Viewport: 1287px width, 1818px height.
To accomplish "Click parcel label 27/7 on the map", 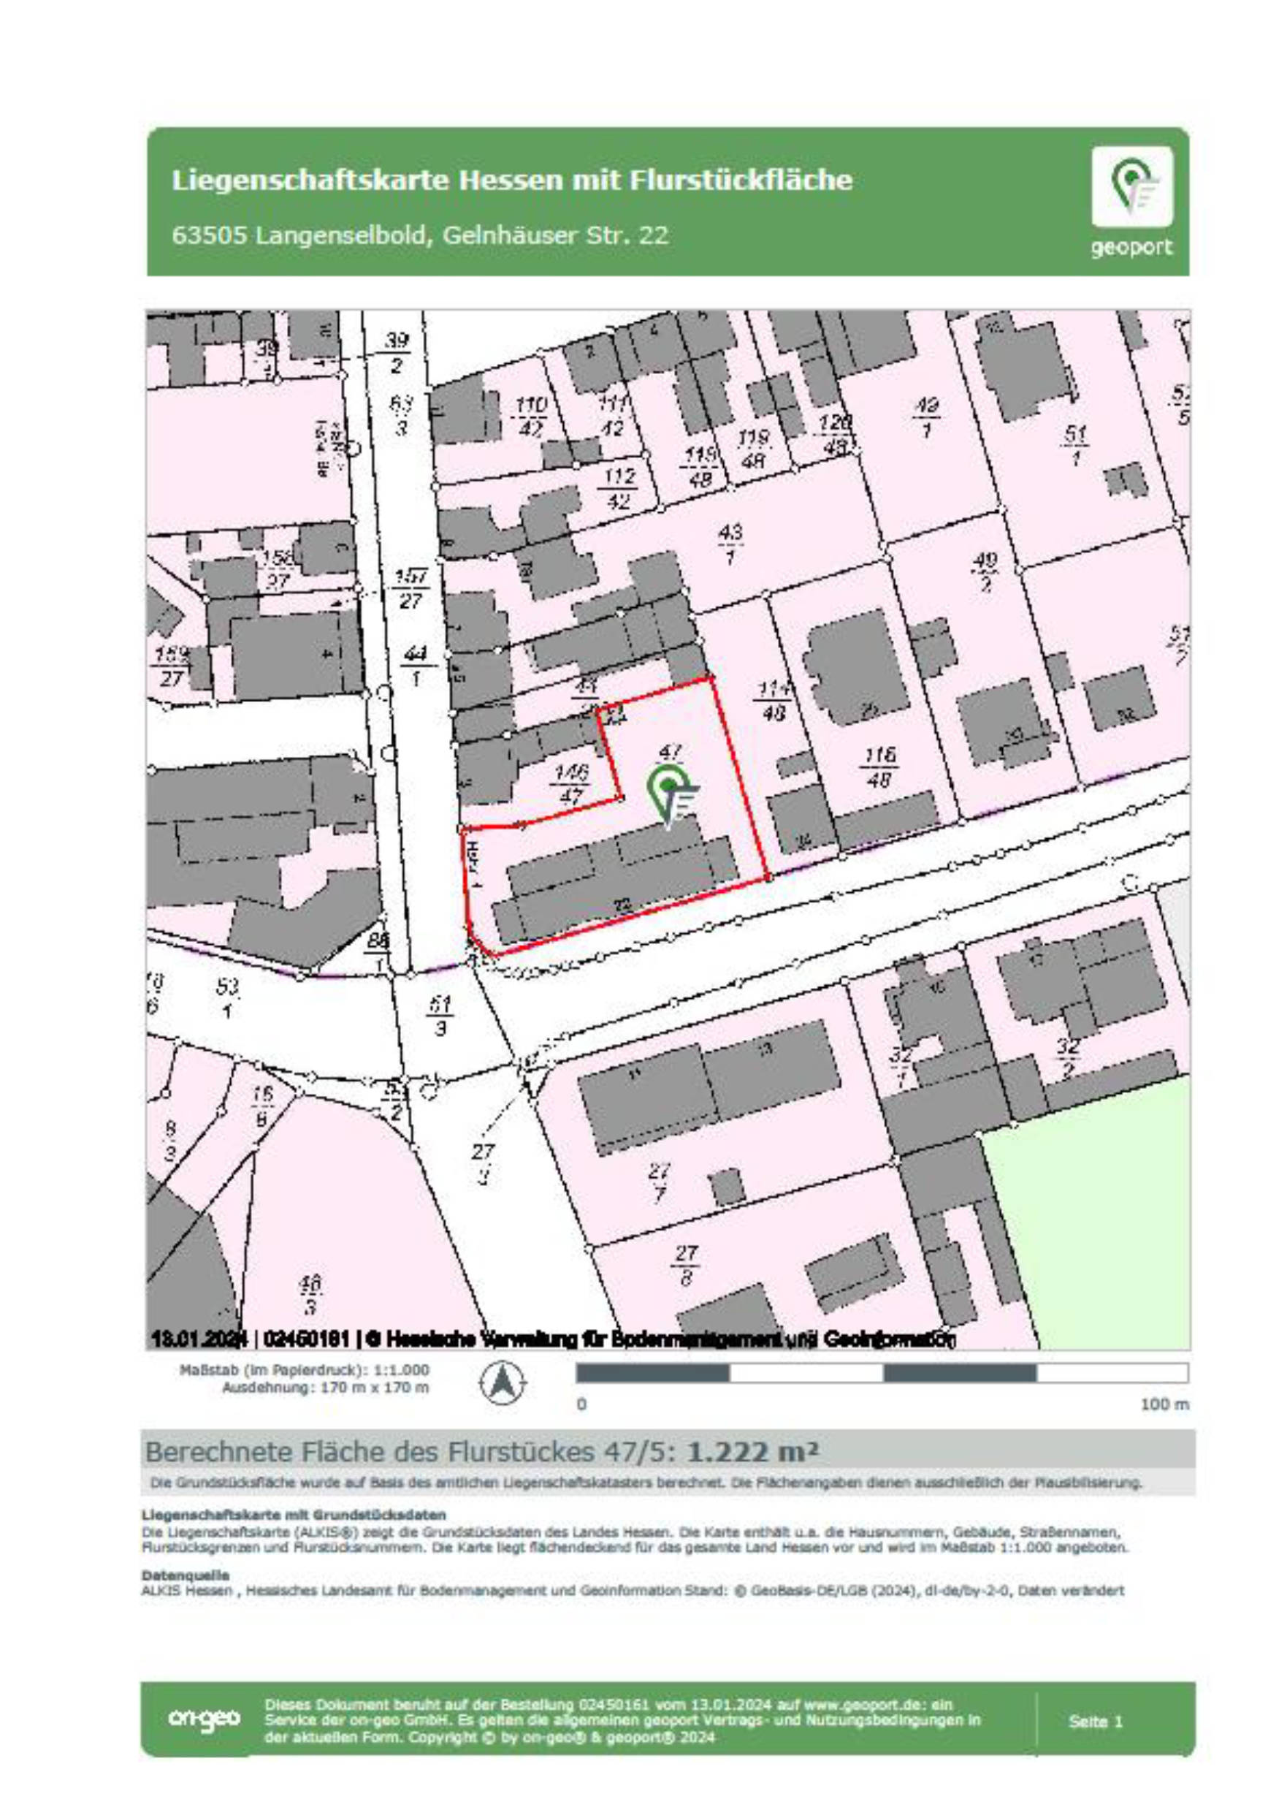I will [660, 1182].
